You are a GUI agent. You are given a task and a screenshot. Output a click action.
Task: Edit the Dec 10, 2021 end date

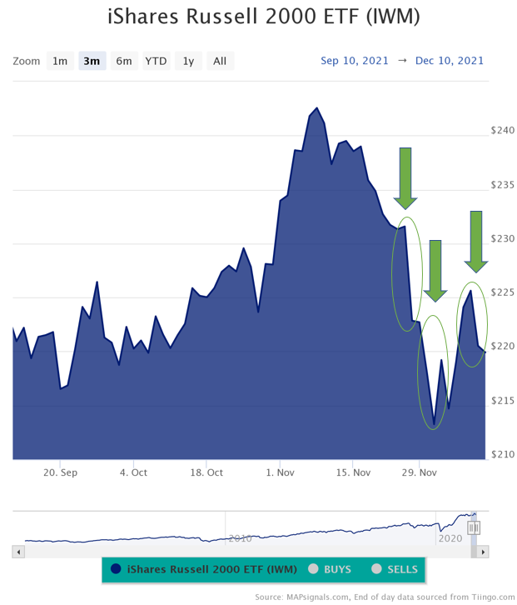coord(450,61)
